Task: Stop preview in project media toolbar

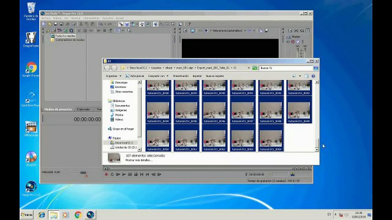Action: coord(105,31)
